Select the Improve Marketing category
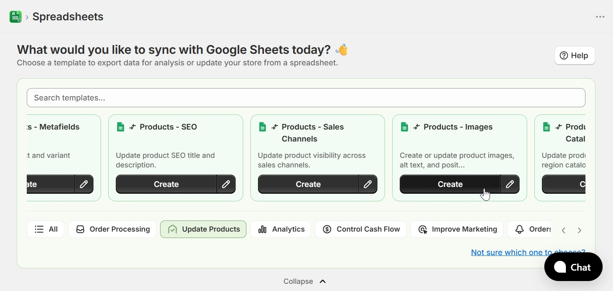The width and height of the screenshot is (613, 291). (457, 229)
